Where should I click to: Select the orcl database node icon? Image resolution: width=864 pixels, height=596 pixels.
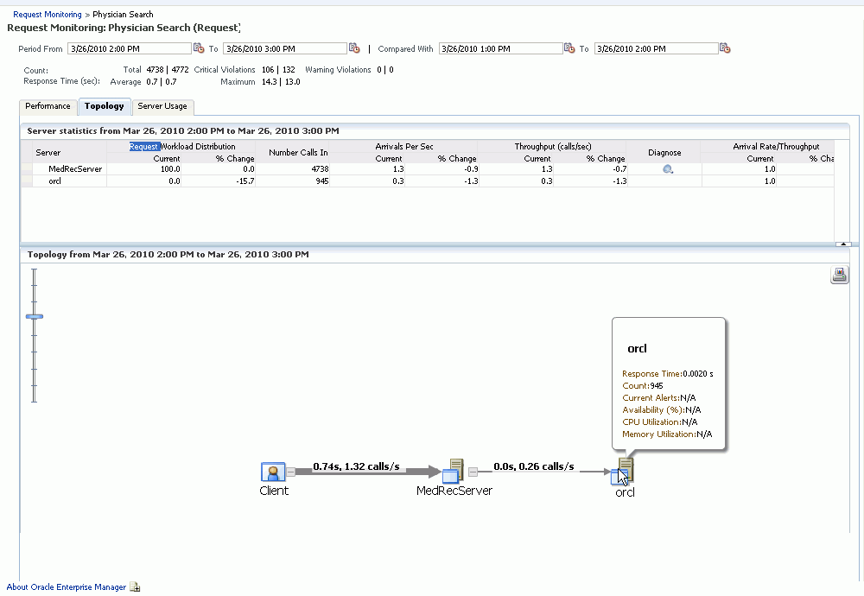click(623, 472)
